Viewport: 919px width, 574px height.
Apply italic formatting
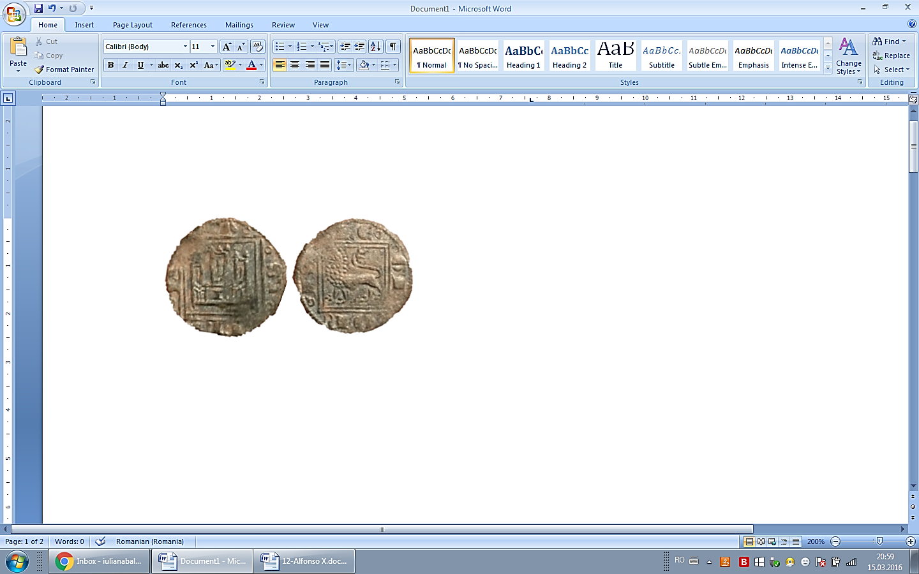click(124, 64)
